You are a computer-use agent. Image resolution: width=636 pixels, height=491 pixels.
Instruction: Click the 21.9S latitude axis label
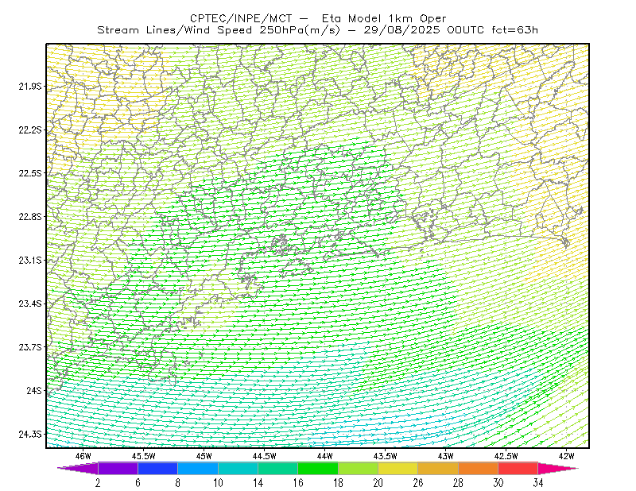tap(30, 86)
